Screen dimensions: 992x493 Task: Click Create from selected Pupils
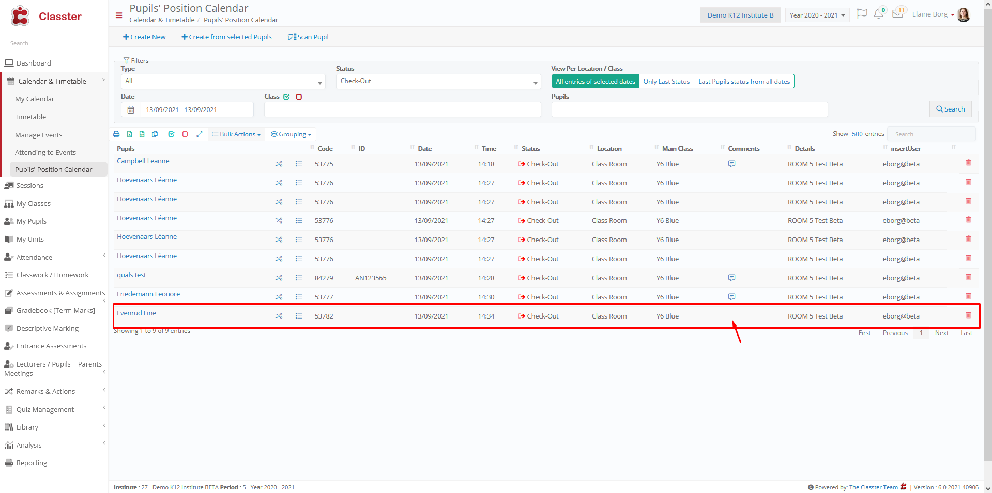226,37
